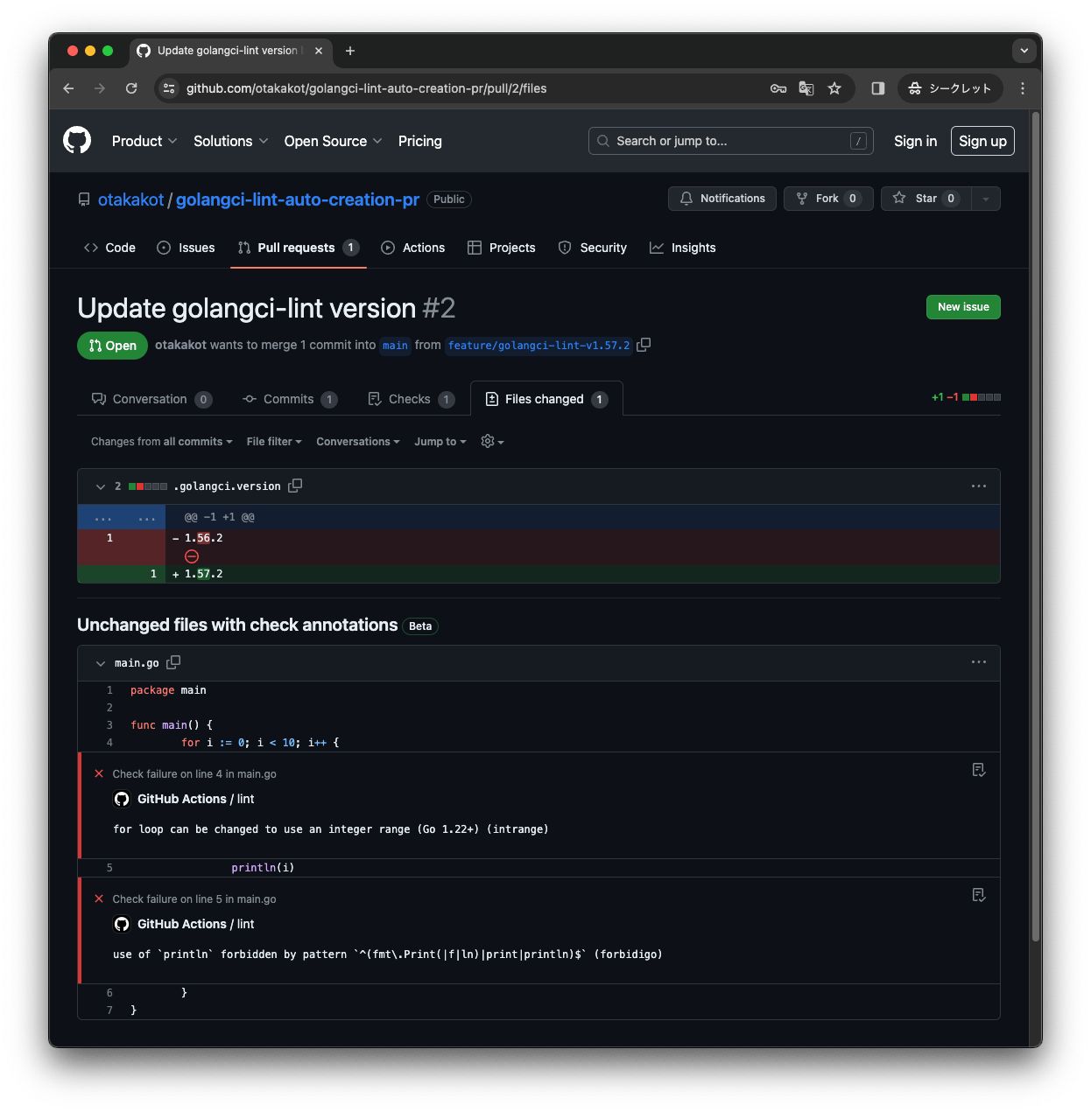Click the password key icon
1091x1112 pixels.
click(x=778, y=88)
